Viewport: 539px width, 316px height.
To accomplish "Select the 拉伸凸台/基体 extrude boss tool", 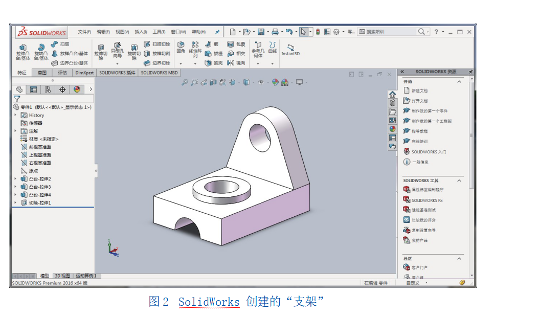I will coord(23,52).
